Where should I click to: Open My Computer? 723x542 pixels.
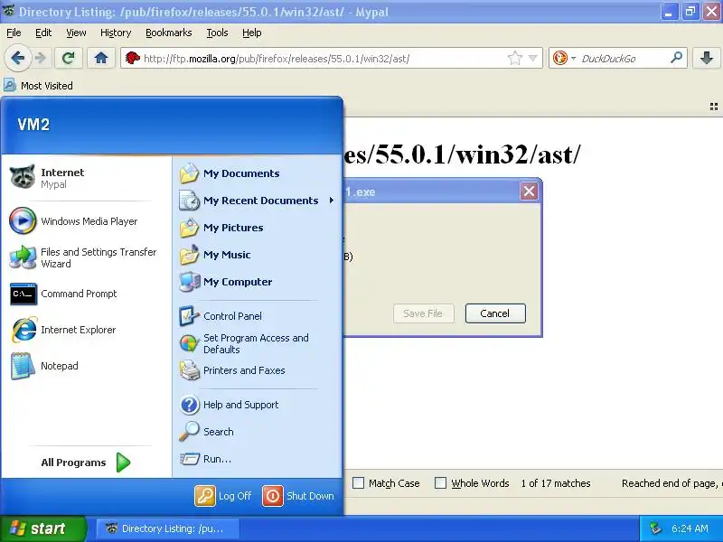258,282
